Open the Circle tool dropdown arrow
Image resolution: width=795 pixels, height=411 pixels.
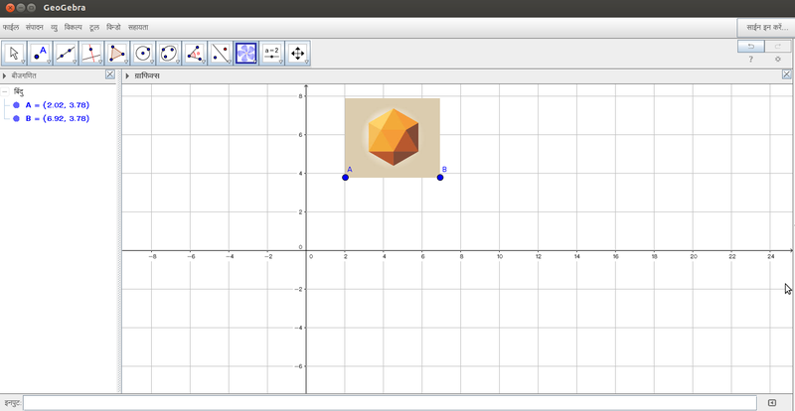point(153,63)
